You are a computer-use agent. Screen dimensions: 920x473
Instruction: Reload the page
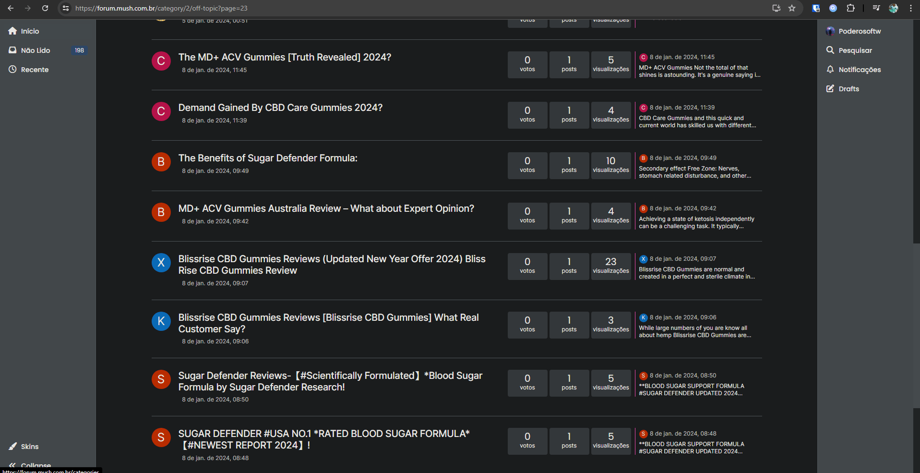coord(45,8)
